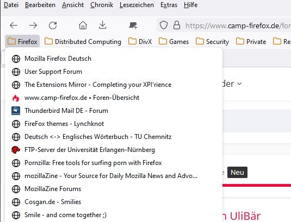Viewport: 291px width, 222px height.
Task: Show the downloads panel
Action: point(102,25)
